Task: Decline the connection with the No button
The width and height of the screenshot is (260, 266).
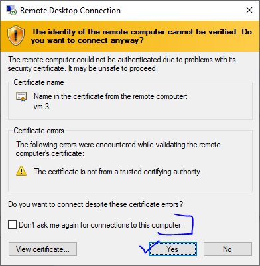Action: [x=227, y=249]
